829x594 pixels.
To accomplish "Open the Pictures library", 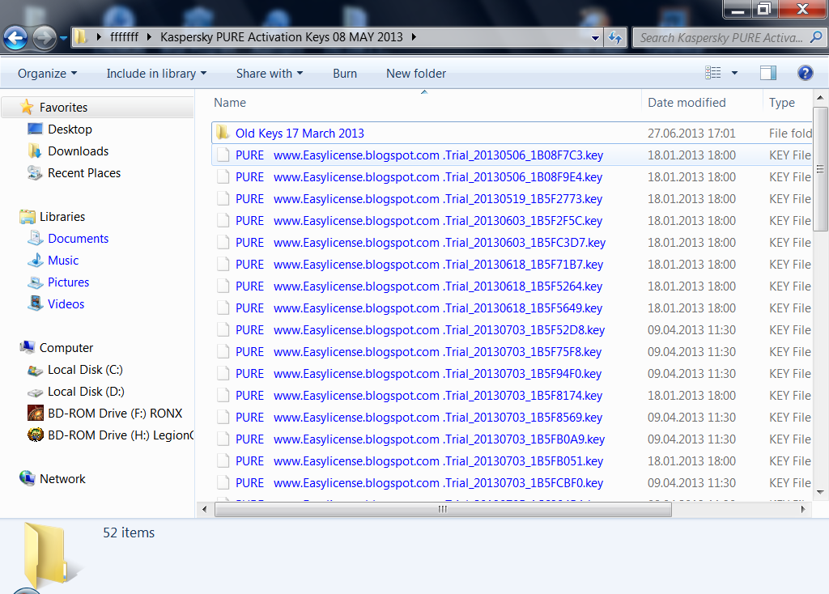I will (x=68, y=282).
